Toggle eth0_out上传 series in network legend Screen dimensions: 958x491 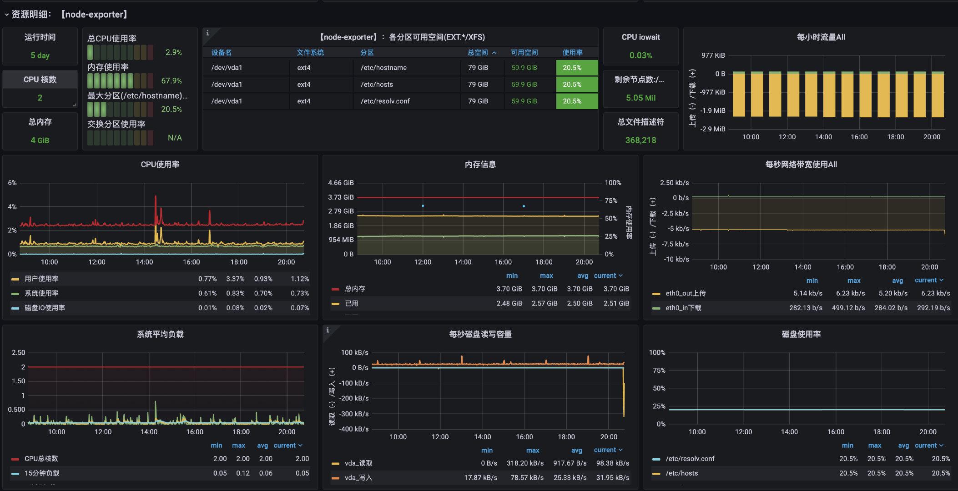tap(686, 294)
